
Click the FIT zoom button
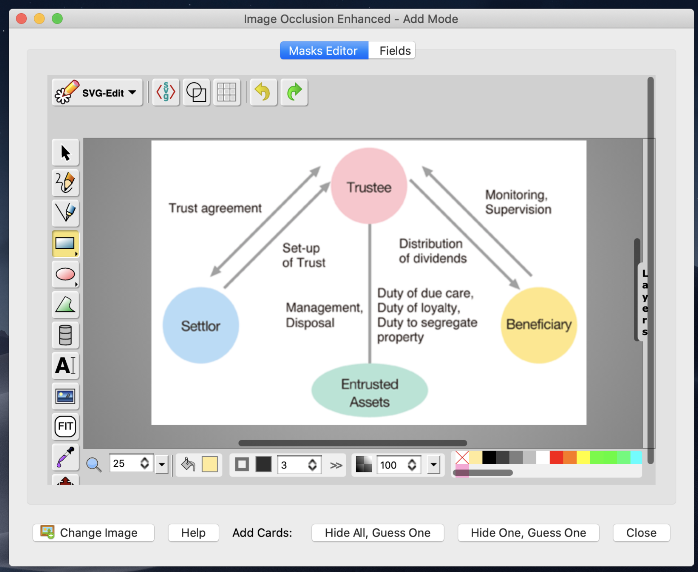pyautogui.click(x=65, y=426)
